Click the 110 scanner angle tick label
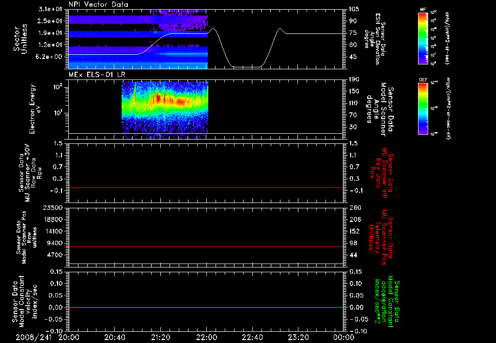Viewport: 496px width, 343px height. coord(354,103)
